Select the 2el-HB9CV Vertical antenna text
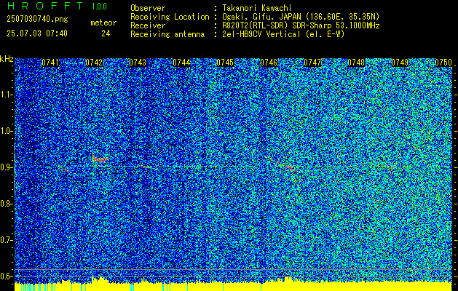The width and height of the screenshot is (458, 291). (x=283, y=34)
